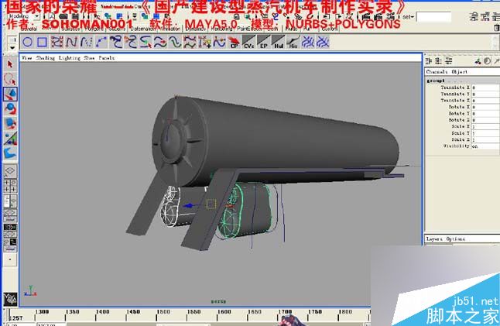Open the View panel menu
Viewport: 500px width, 326px height.
(27, 58)
